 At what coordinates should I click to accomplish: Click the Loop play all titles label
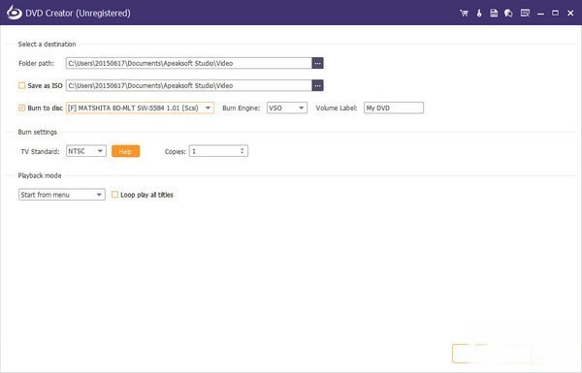point(147,195)
